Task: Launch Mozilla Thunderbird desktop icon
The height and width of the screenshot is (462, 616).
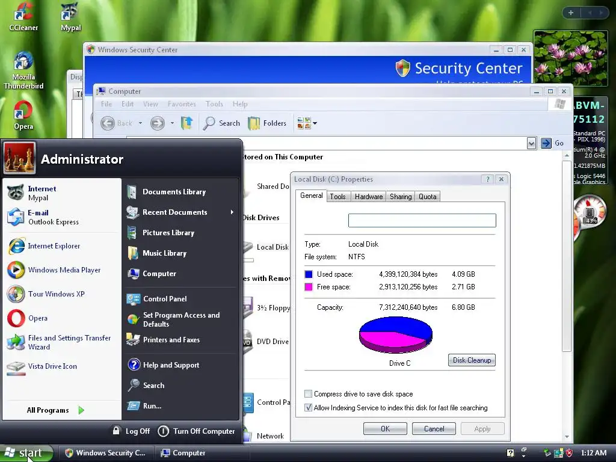Action: pos(23,70)
